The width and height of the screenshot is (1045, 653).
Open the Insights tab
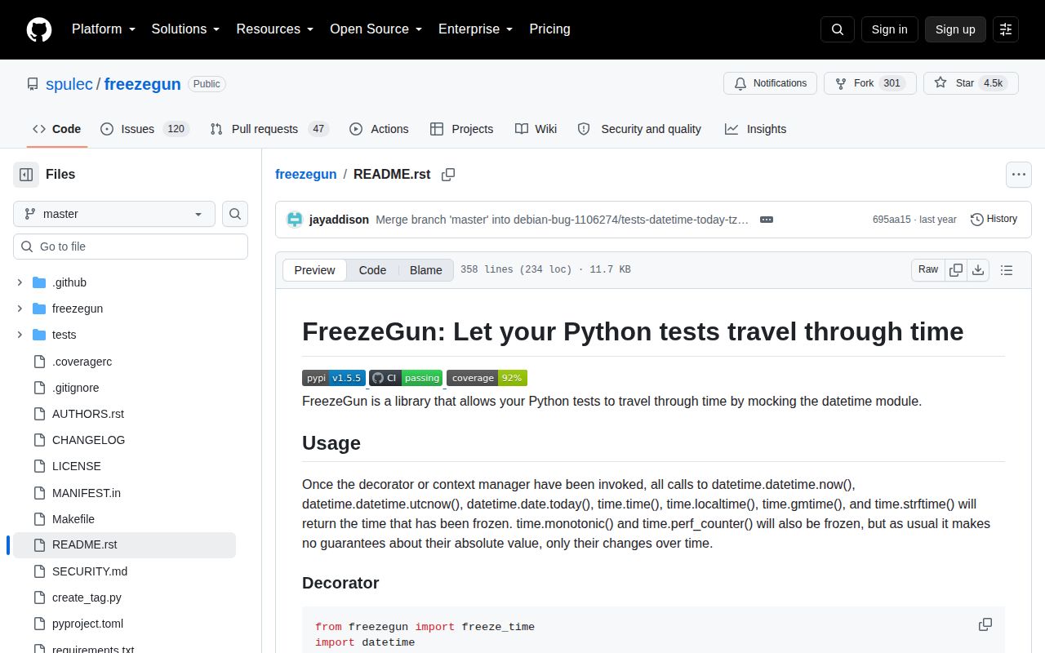pyautogui.click(x=755, y=129)
